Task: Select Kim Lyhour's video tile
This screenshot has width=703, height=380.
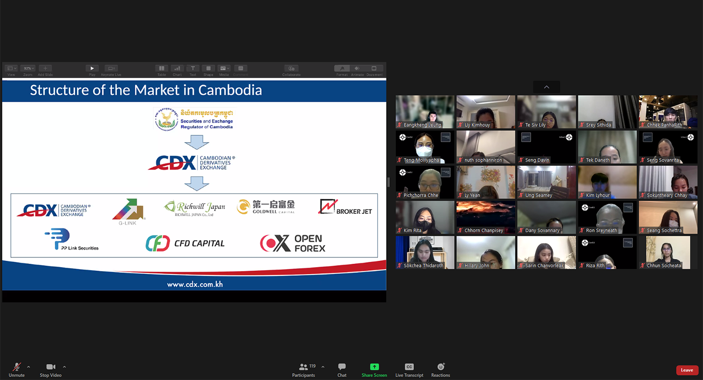Action: click(607, 182)
